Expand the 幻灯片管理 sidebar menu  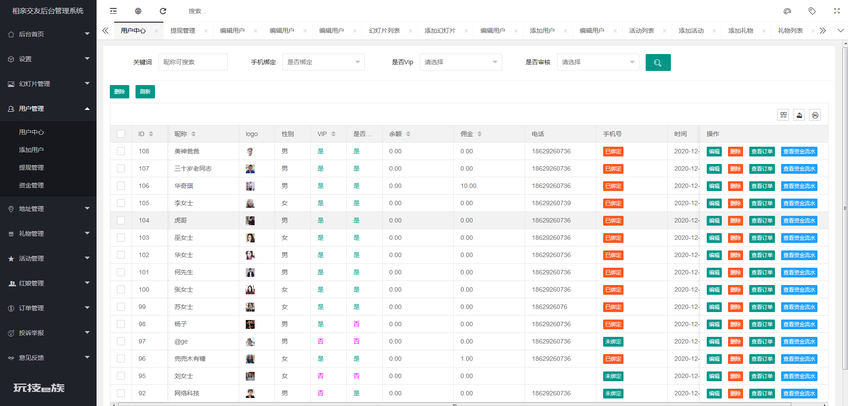click(48, 84)
